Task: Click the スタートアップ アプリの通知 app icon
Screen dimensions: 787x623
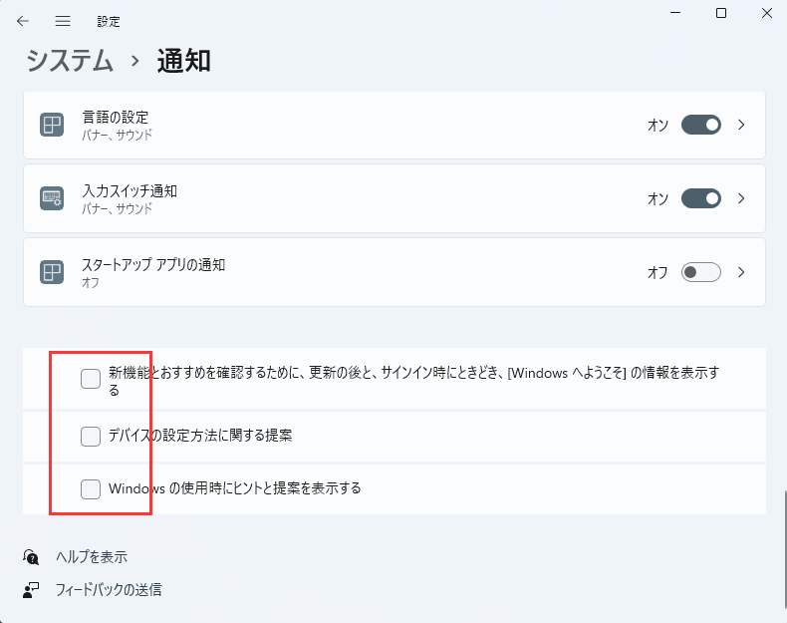Action: point(52,272)
